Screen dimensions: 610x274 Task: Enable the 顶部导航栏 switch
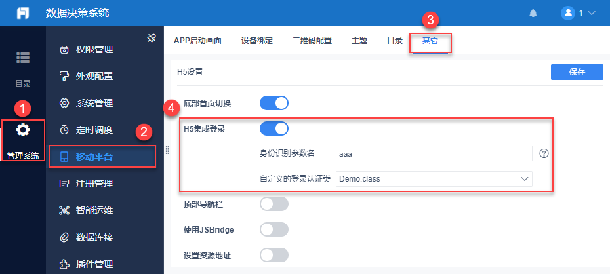[274, 205]
